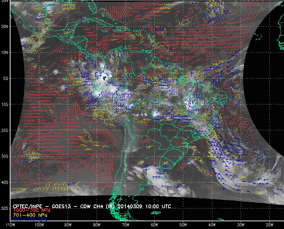Click the 10S latitude label
Image resolution: width=284 pixels, height=229 pixels.
[x=4, y=104]
